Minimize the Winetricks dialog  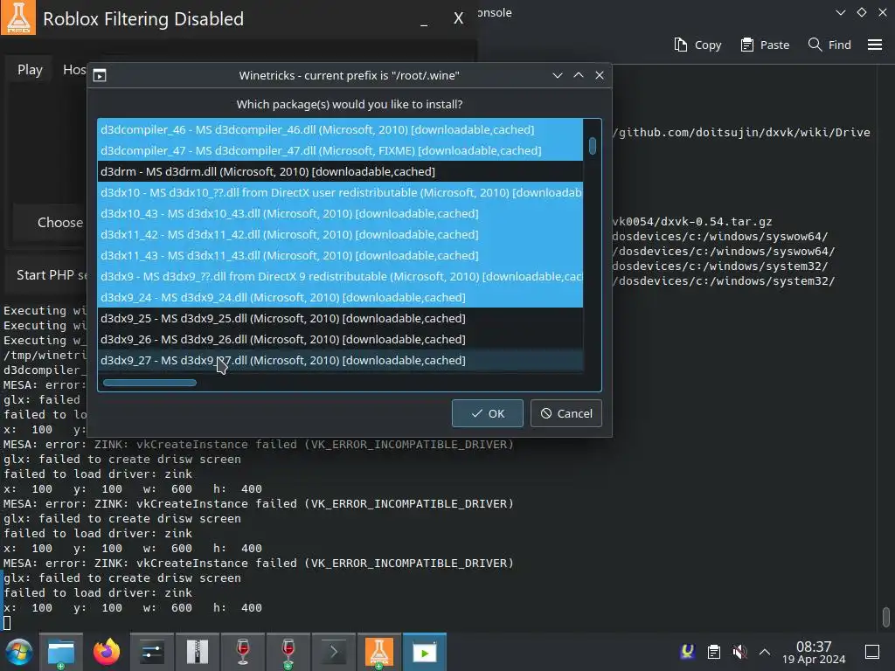point(558,75)
